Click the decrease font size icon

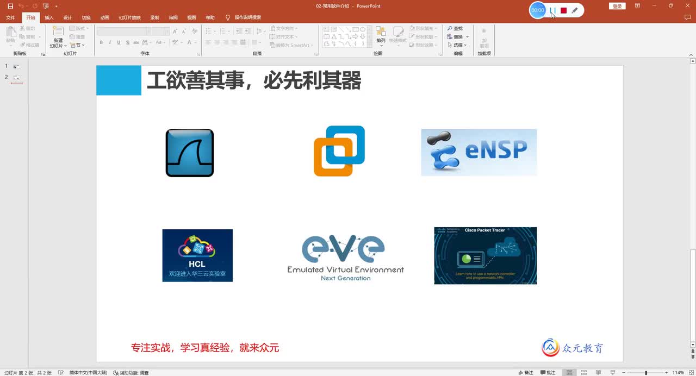click(x=183, y=32)
